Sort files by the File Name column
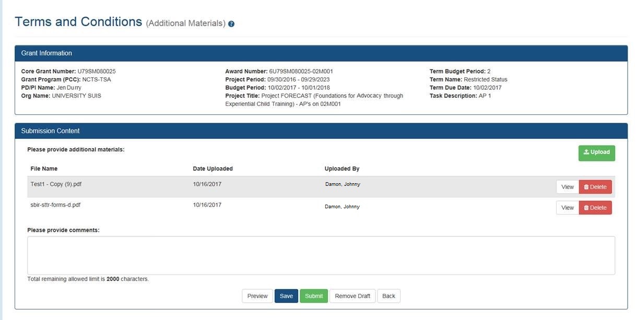Image resolution: width=636 pixels, height=320 pixels. [43, 168]
